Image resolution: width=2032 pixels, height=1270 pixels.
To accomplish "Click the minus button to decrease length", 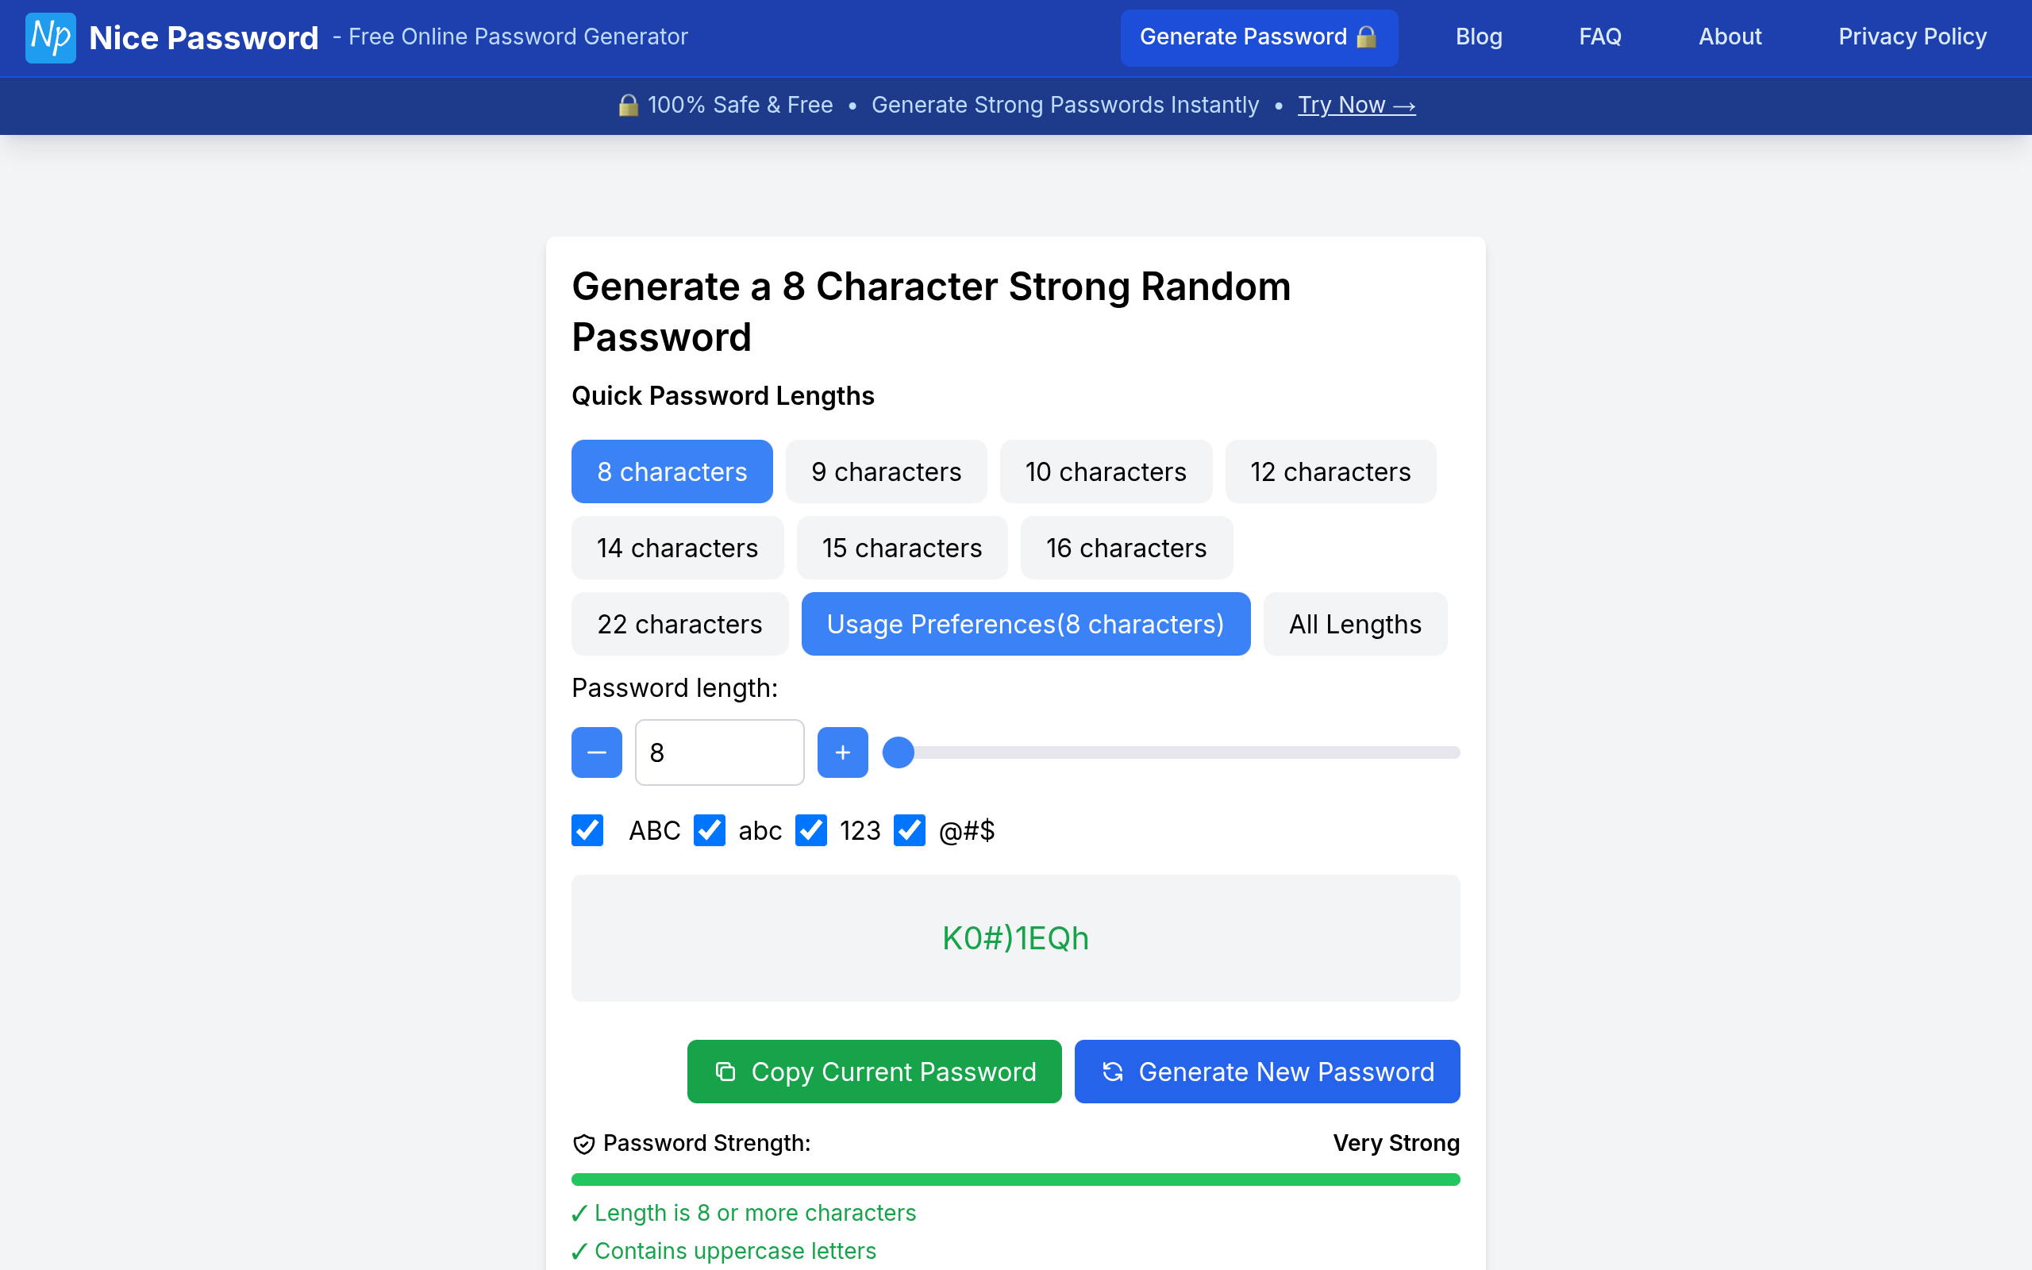I will pos(596,752).
